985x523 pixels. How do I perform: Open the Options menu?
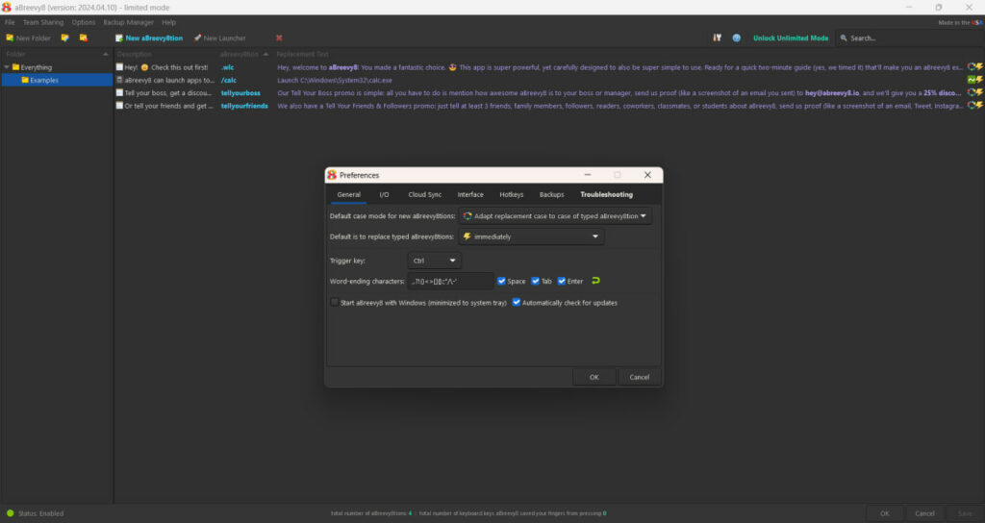pos(83,22)
